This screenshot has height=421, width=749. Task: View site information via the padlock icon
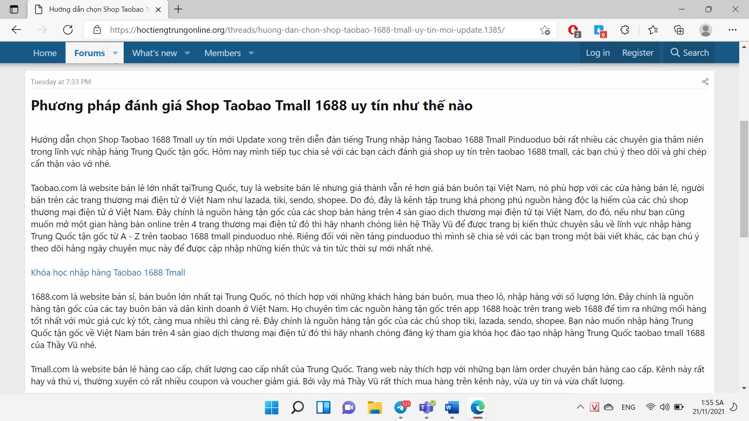tap(97, 30)
